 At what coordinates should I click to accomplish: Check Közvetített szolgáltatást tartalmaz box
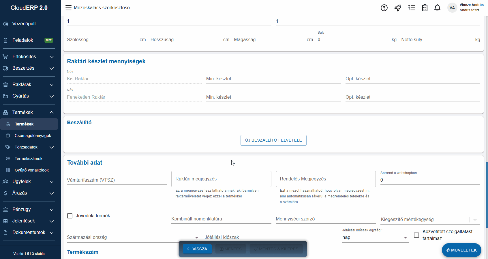pos(416,235)
